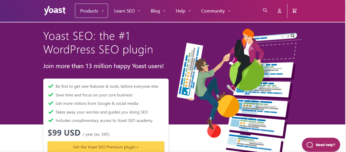The height and width of the screenshot is (152, 346).
Task: Open the search magnifier icon in header
Action: (x=265, y=10)
